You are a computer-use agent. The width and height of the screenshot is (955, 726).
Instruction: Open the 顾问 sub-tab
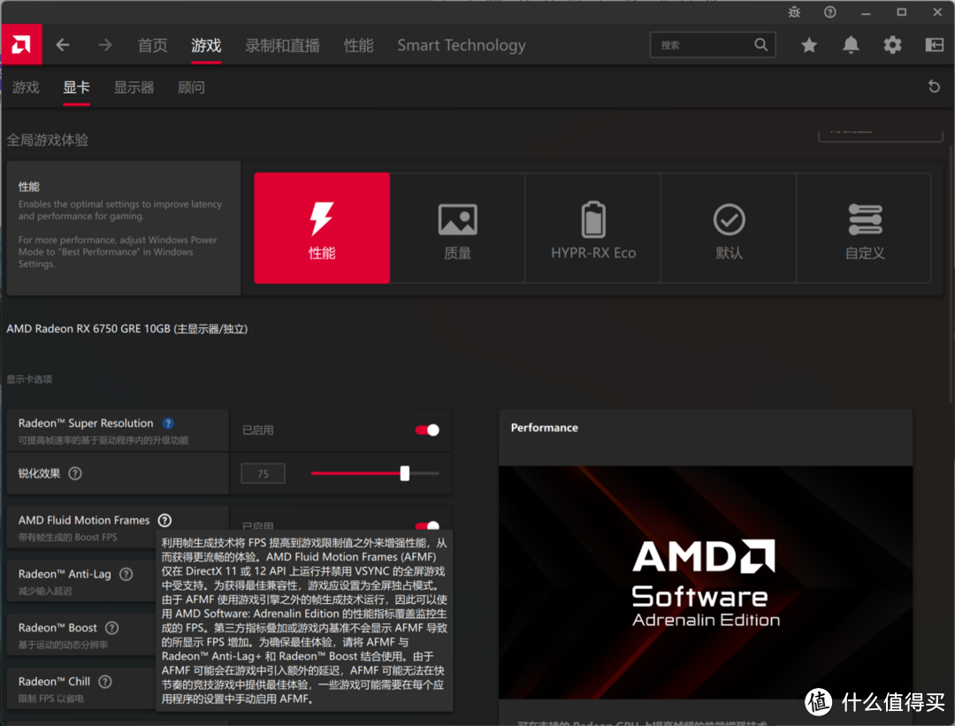point(191,87)
